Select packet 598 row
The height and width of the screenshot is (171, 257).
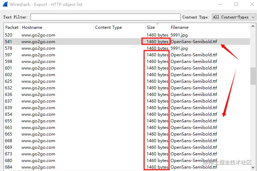coord(127,61)
